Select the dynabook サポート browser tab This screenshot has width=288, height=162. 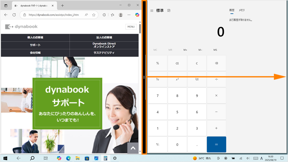coord(34,6)
